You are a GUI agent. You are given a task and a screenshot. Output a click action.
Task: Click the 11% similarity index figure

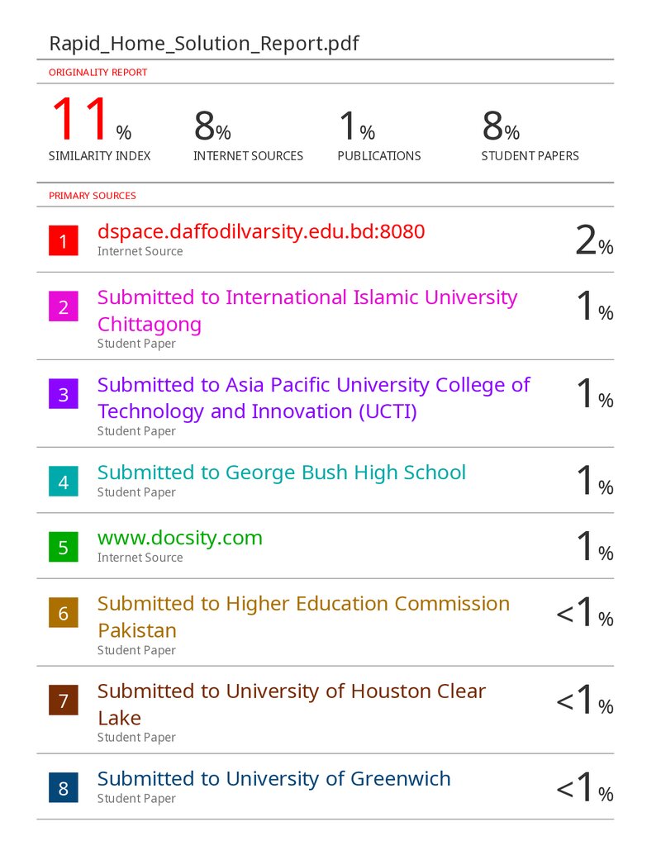pos(92,119)
